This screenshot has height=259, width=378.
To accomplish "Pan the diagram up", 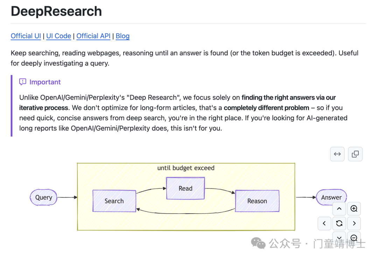I will pyautogui.click(x=339, y=209).
